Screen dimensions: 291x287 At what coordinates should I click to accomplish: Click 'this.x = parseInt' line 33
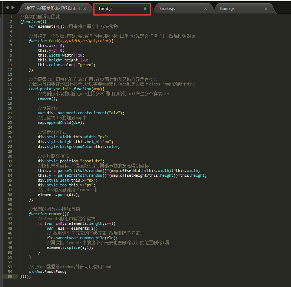tap(119, 171)
